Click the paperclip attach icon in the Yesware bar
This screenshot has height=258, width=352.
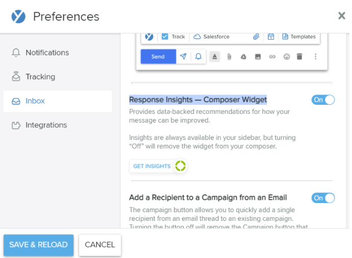coord(256,37)
